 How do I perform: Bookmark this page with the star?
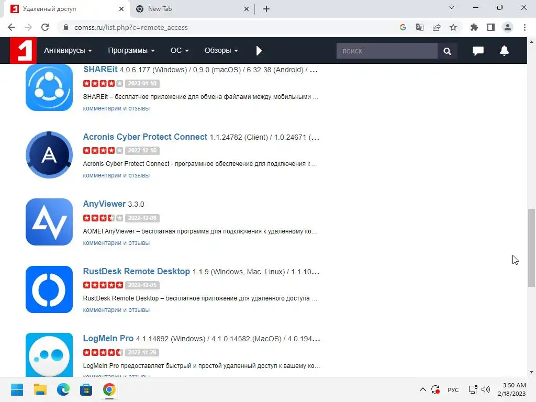pos(453,27)
